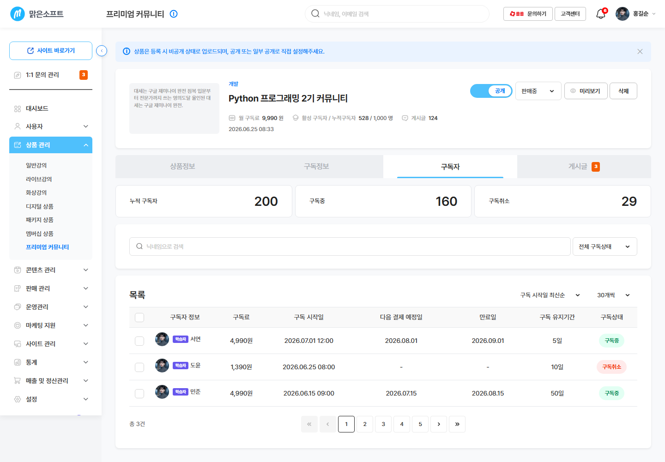Open the 전체 구독상태 filter dropdown
This screenshot has height=462, width=665.
pos(605,246)
